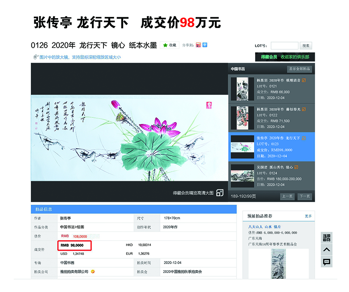
Task: Click the 显示全部拍品 button
Action: tap(299, 69)
